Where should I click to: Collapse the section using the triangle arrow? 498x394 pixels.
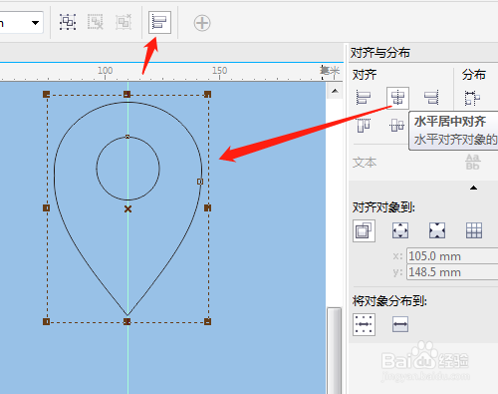coord(473,188)
